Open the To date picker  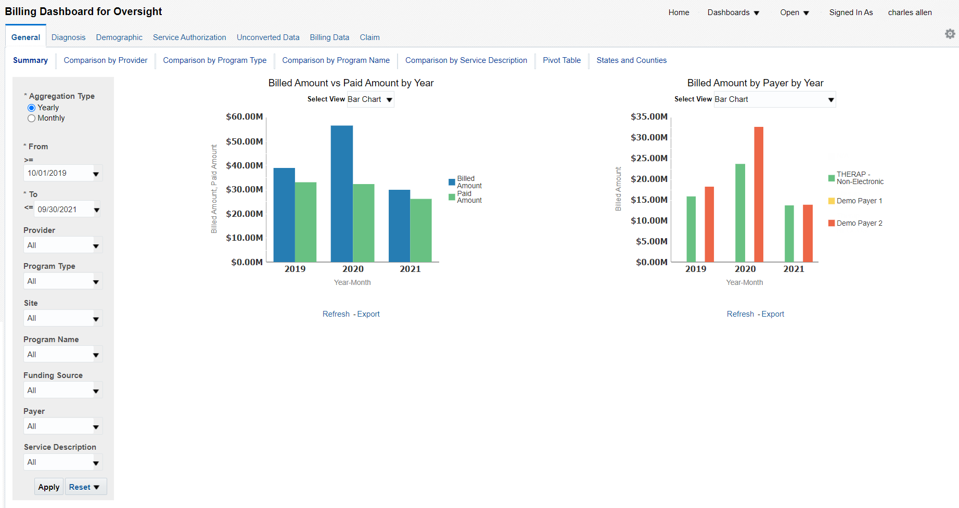[x=97, y=209]
